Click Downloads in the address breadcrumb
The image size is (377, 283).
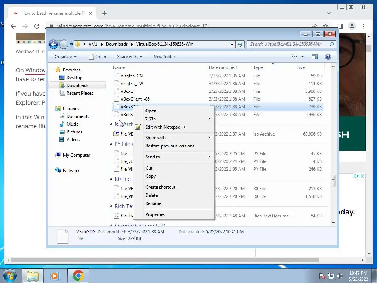click(x=117, y=44)
